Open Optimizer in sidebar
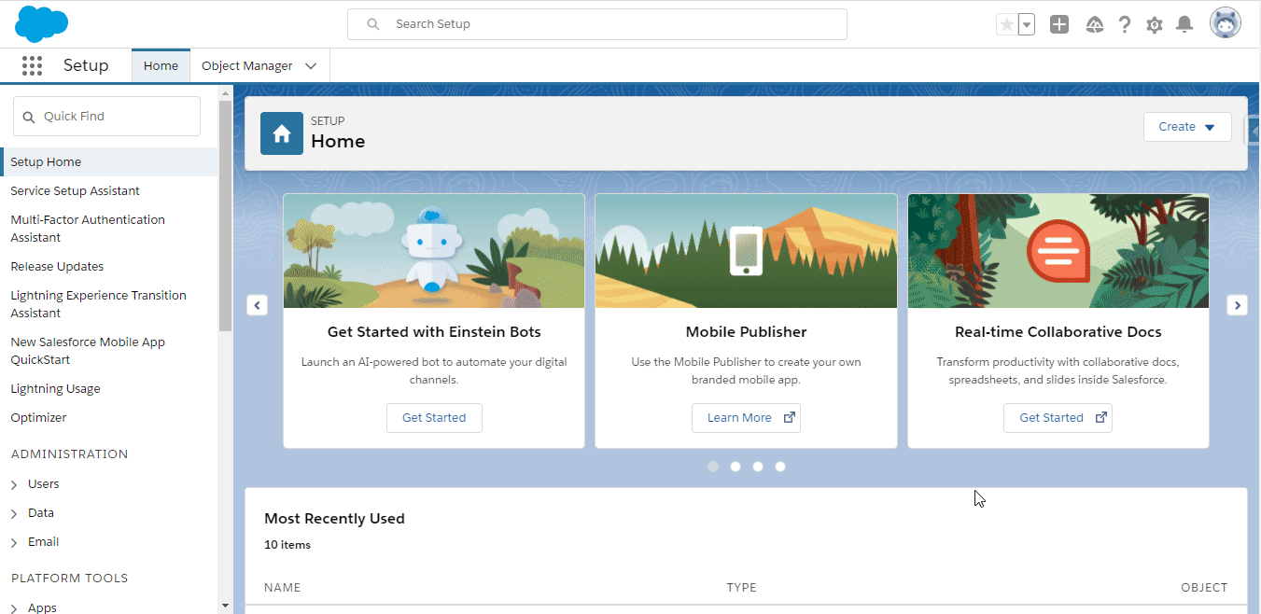Screen dimensions: 1261x614 point(38,417)
